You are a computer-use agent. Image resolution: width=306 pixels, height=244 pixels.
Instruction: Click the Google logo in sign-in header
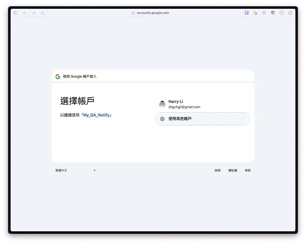[x=58, y=76]
